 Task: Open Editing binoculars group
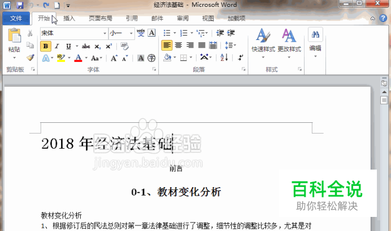pos(315,34)
